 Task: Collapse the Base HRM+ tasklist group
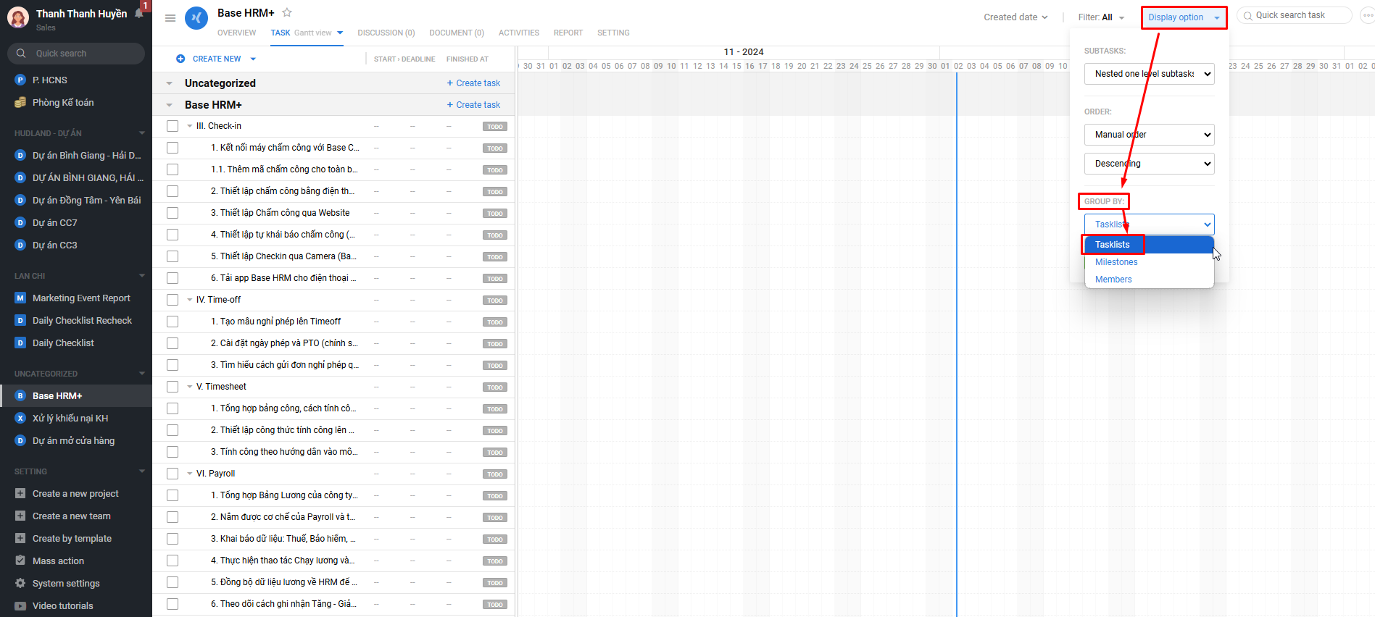click(x=170, y=105)
